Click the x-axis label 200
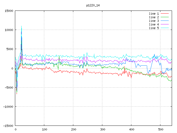 point(74,129)
